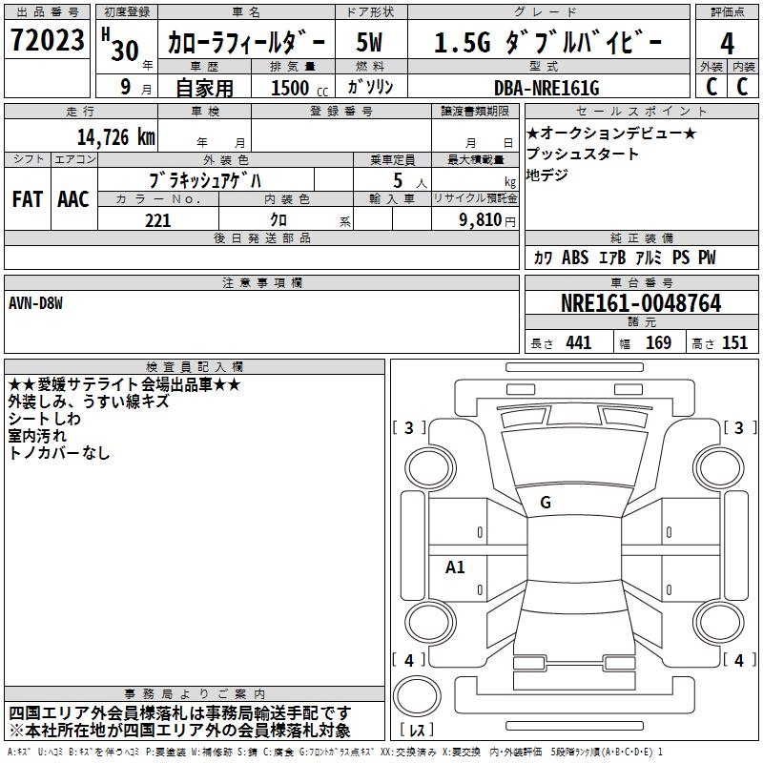Select the equipment item PW
The image size is (763, 763).
pos(707,258)
